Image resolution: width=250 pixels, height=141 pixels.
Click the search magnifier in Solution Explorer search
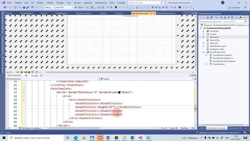coord(245,22)
